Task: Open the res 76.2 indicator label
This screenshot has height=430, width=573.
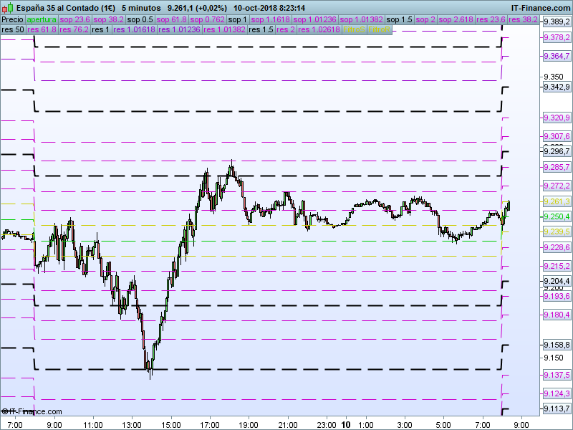Action: pyautogui.click(x=74, y=29)
